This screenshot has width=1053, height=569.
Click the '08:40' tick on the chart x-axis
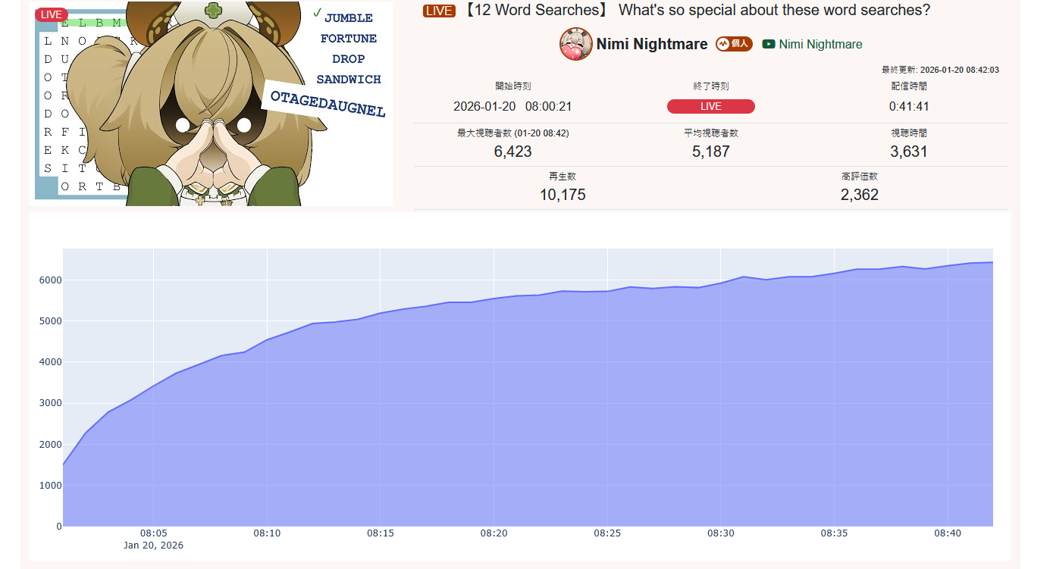click(x=948, y=533)
